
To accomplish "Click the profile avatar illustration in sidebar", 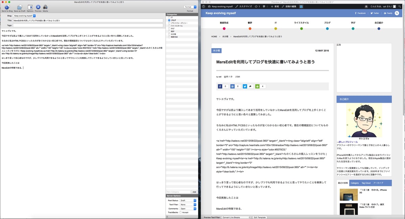I will pyautogui.click(x=364, y=120).
